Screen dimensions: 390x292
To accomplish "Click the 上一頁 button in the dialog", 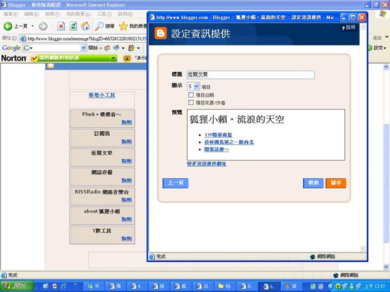I will (175, 183).
